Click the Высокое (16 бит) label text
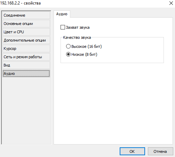Viewport: 175px width, 157px height. click(x=87, y=46)
